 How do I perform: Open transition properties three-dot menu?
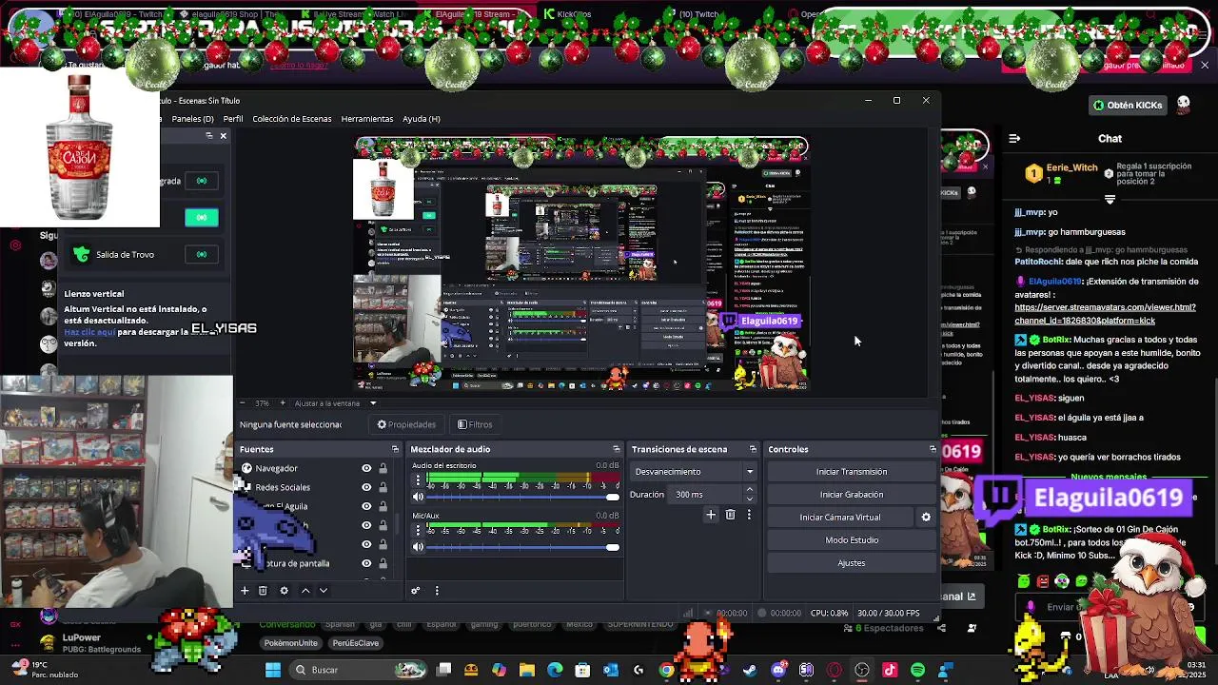[749, 515]
